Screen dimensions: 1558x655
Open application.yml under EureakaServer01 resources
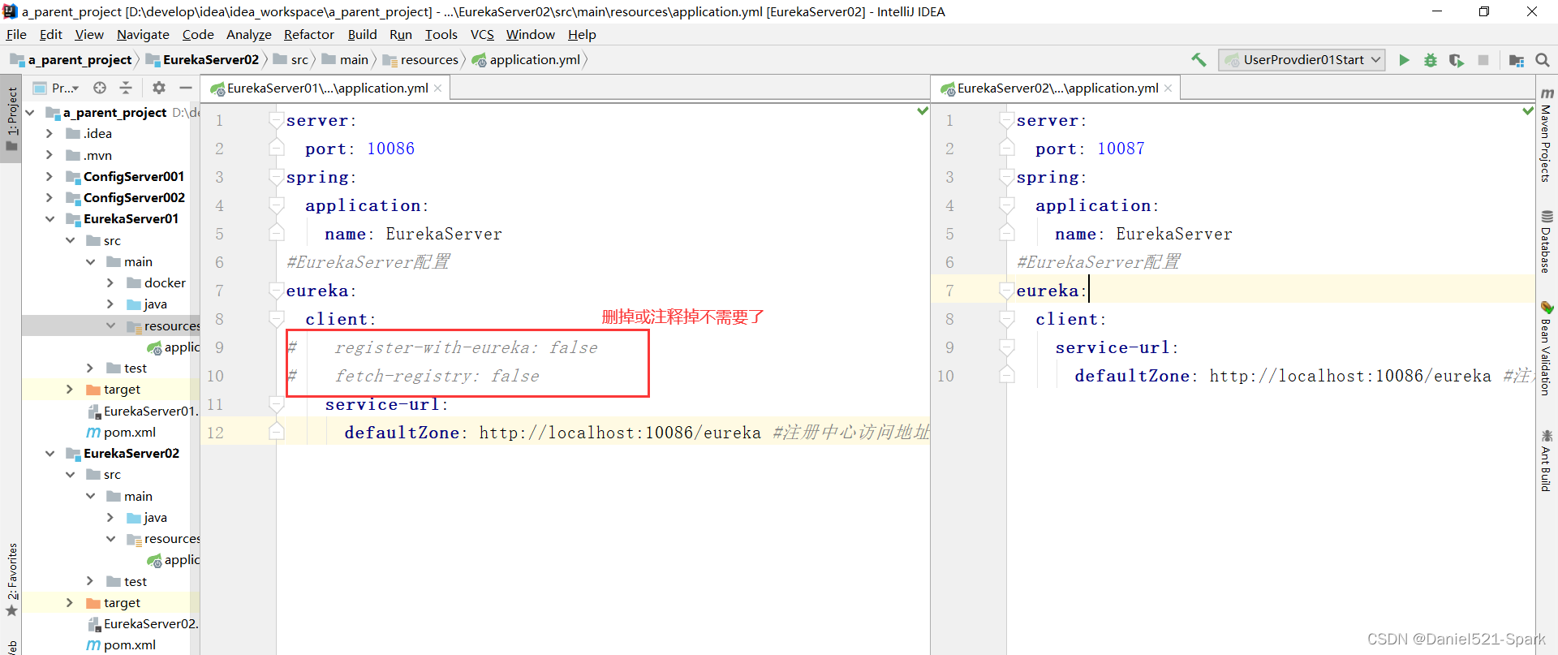tap(174, 347)
